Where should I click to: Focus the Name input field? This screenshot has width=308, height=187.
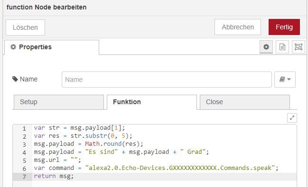pos(167,80)
